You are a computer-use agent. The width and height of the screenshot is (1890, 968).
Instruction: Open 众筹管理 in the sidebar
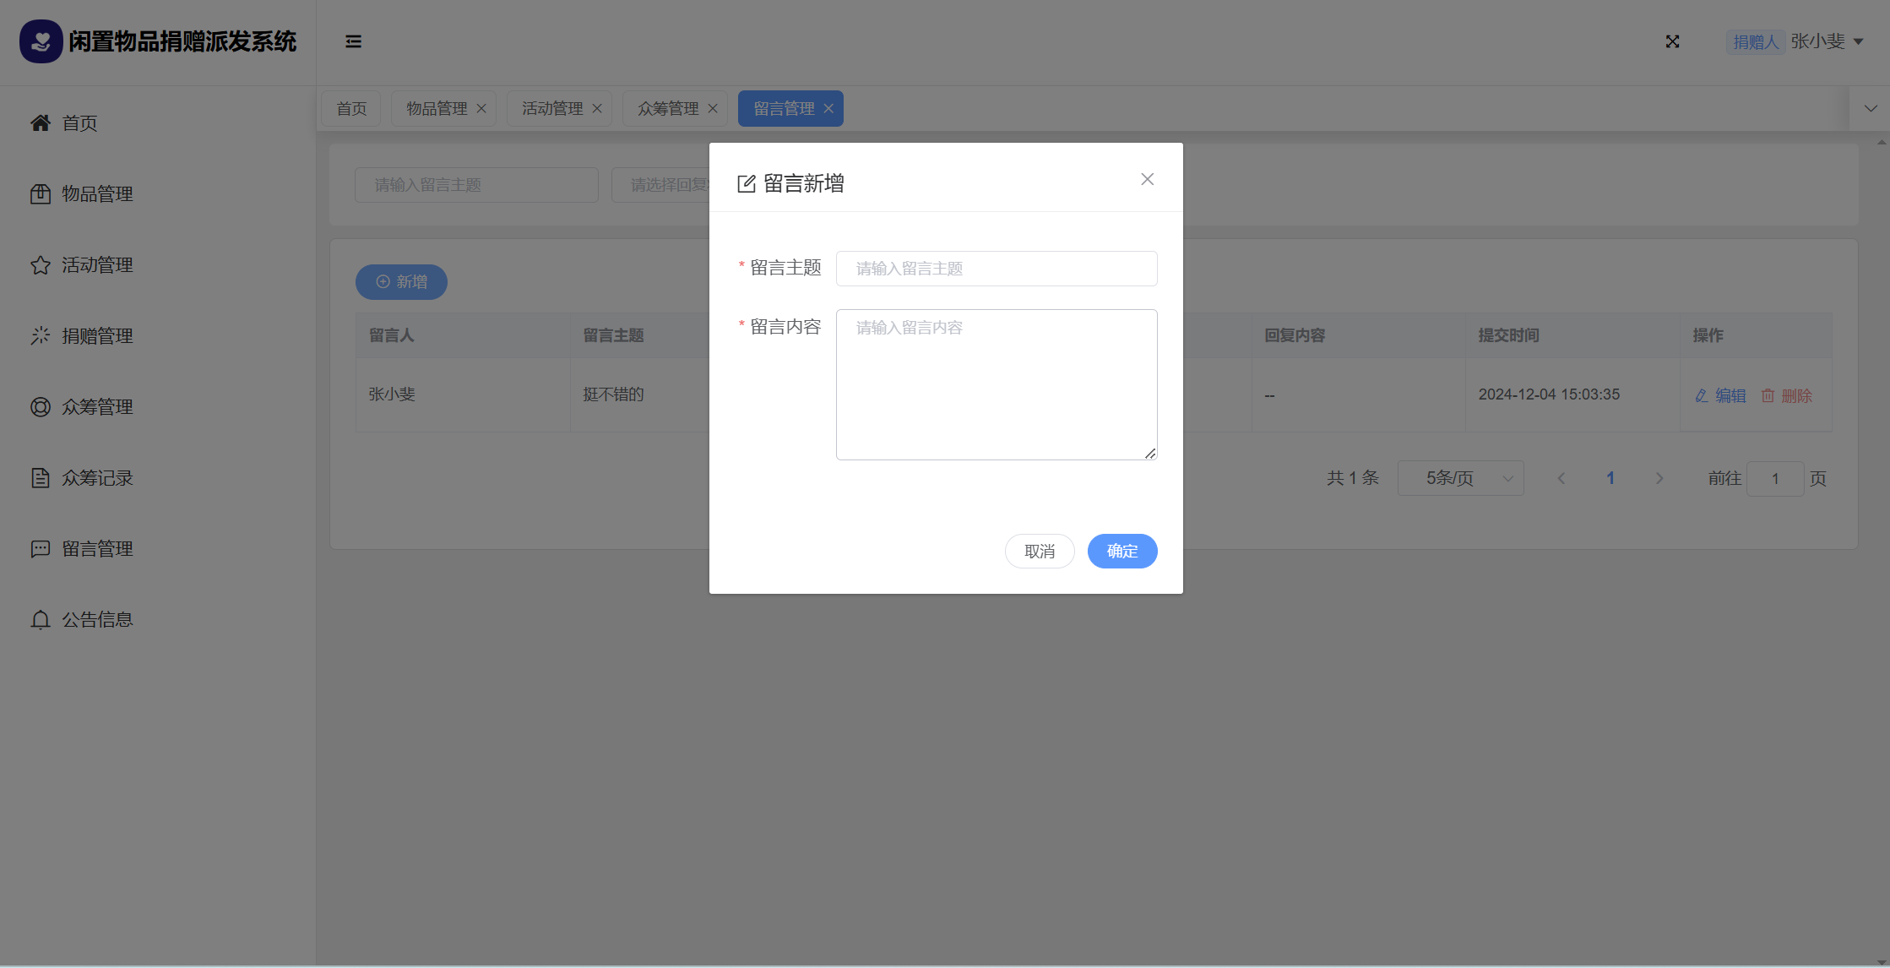[x=96, y=407]
